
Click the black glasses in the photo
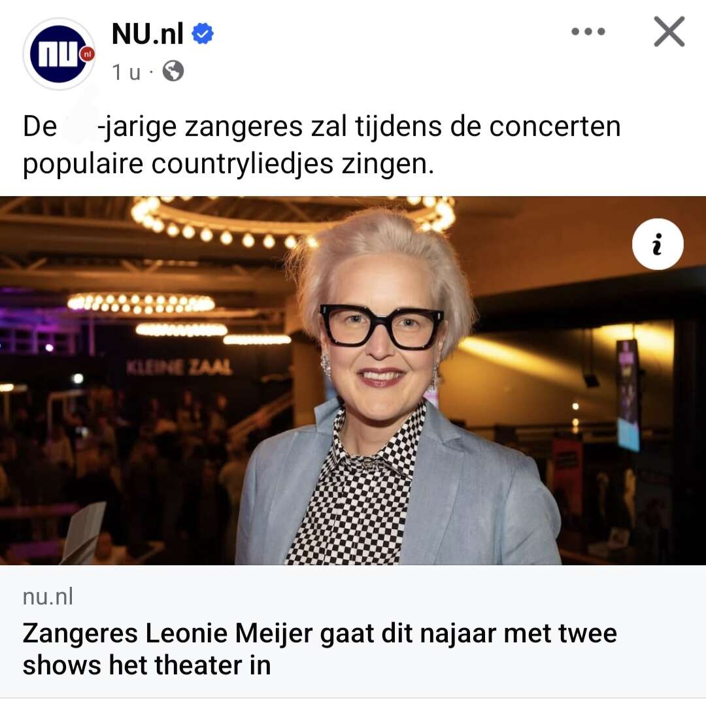coord(381,327)
